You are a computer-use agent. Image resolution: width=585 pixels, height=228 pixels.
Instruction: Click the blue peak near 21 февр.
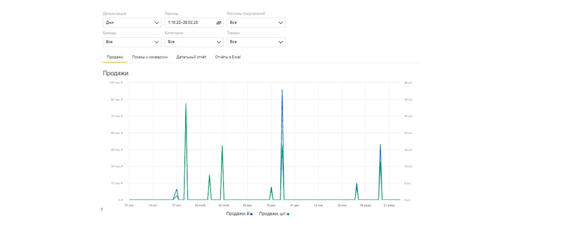pos(380,145)
